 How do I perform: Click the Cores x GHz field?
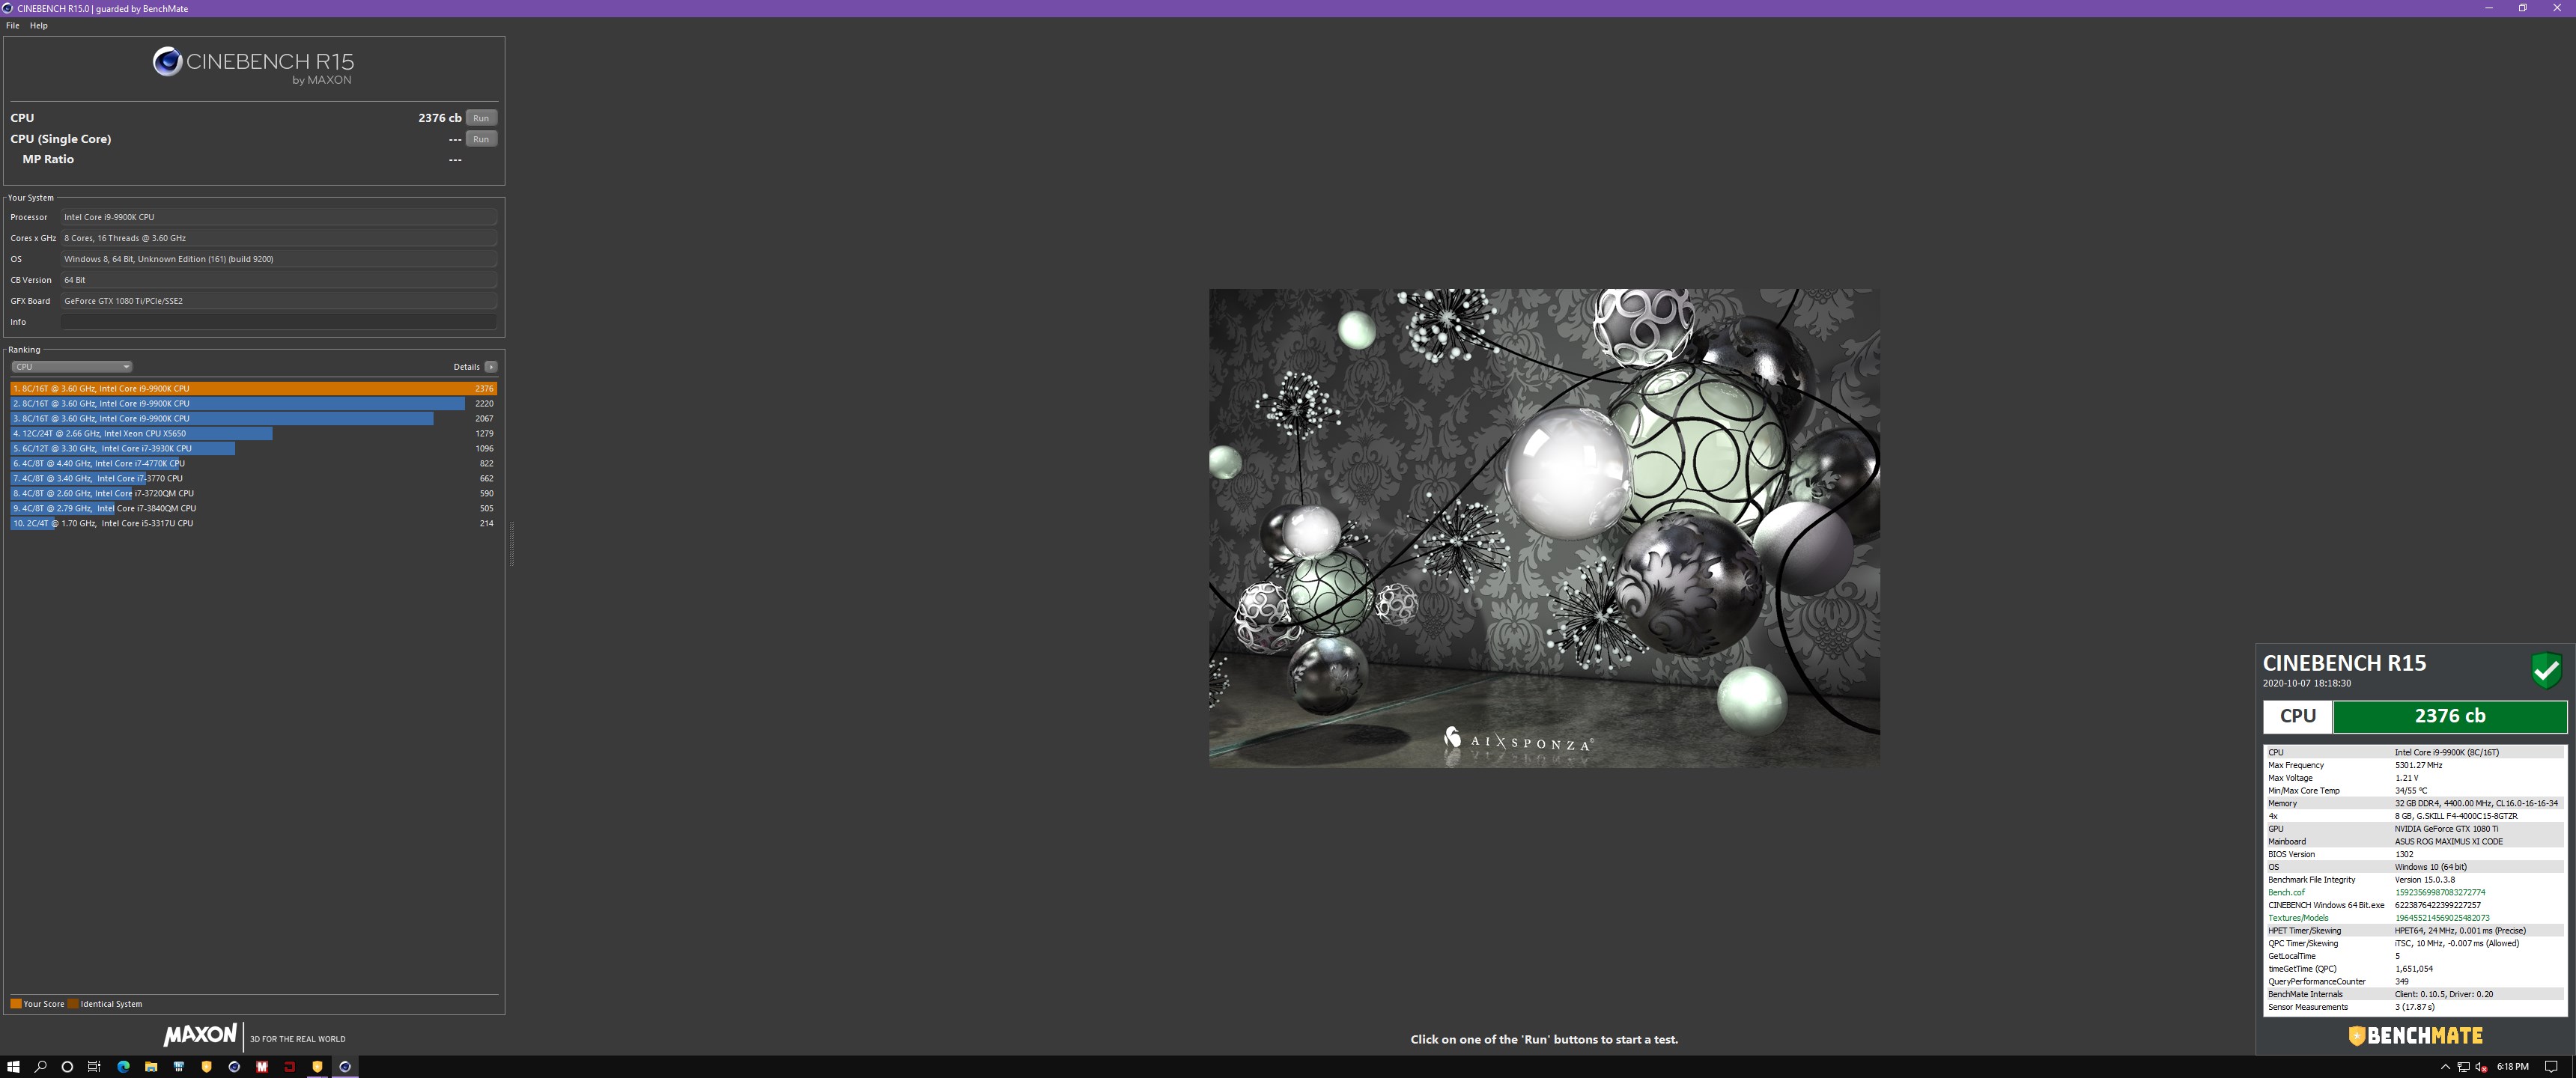[279, 238]
